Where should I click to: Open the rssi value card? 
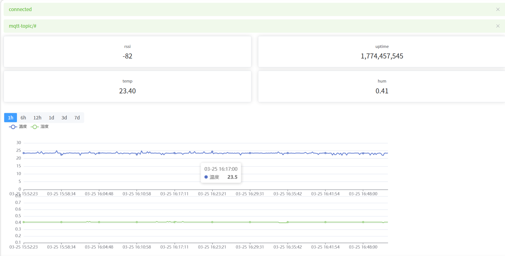pyautogui.click(x=127, y=52)
